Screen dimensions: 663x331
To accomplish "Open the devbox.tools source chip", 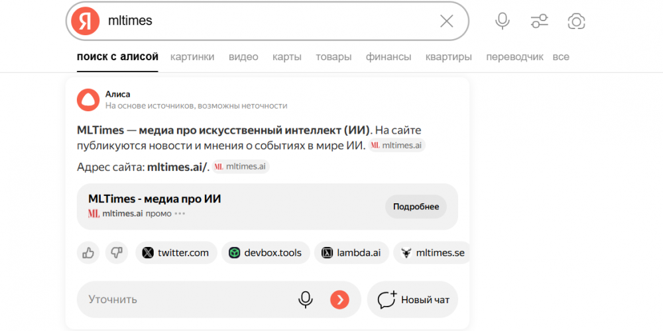I will tap(266, 253).
